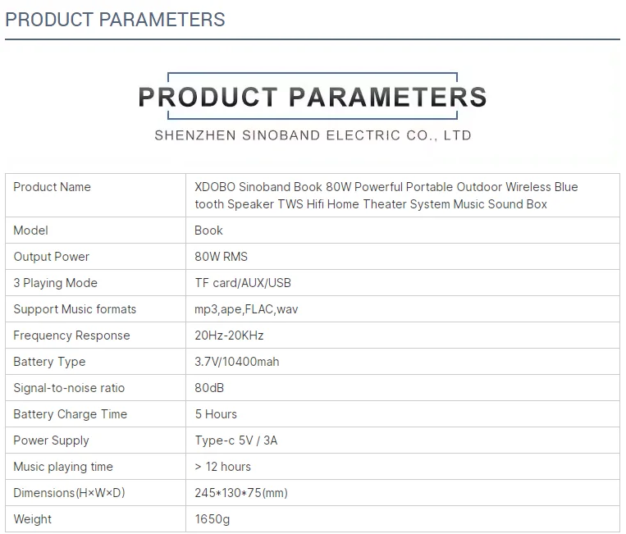Screen dimensions: 626x534
Task: Click the Book model value
Action: pos(208,230)
